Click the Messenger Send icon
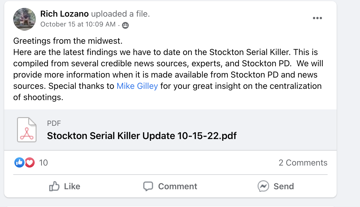Image resolution: width=360 pixels, height=207 pixels. point(263,186)
